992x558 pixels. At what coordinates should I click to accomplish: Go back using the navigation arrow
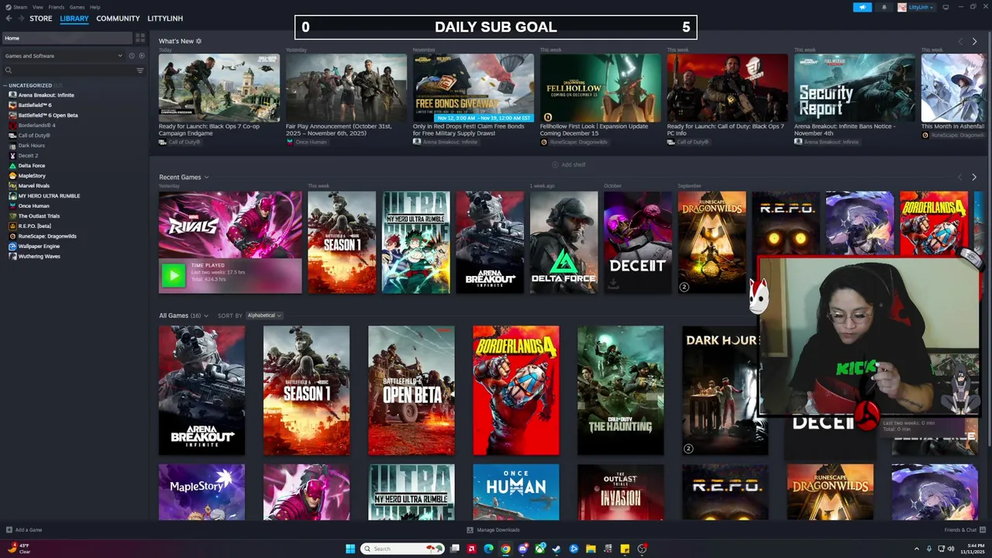9,19
